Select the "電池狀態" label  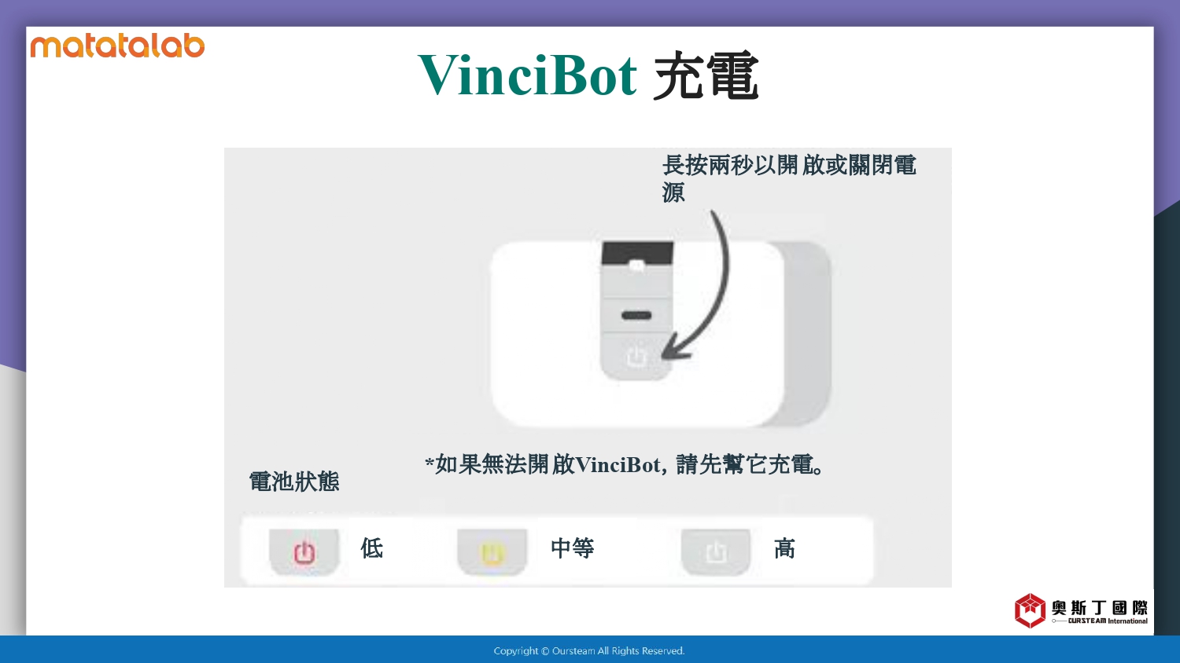294,482
